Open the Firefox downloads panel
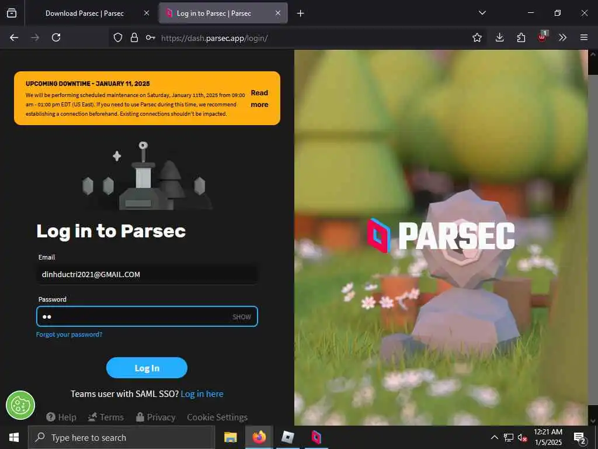This screenshot has height=449, width=598. click(x=499, y=37)
